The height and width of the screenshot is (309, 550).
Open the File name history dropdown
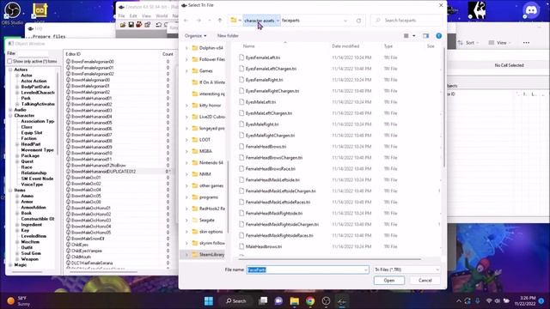point(365,270)
